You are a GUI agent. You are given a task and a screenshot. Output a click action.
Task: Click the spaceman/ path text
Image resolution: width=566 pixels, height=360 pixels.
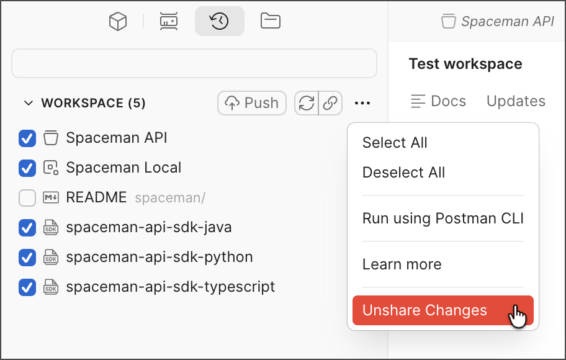click(x=170, y=198)
